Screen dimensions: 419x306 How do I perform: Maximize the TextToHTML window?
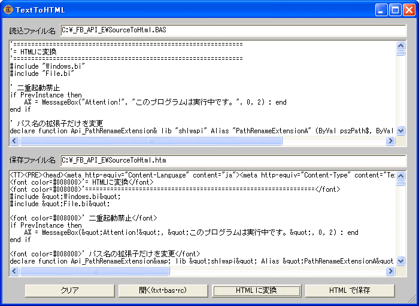(x=395, y=10)
